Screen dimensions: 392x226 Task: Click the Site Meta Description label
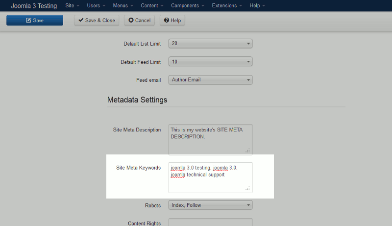point(137,130)
